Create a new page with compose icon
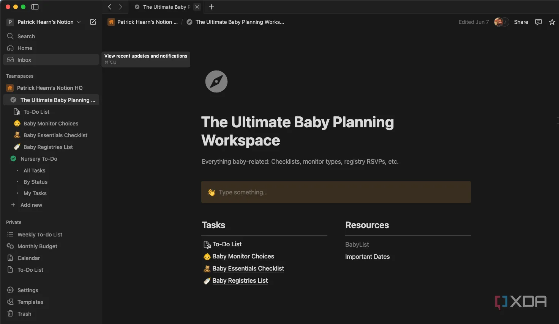Screen dimensions: 559x324 coord(93,22)
